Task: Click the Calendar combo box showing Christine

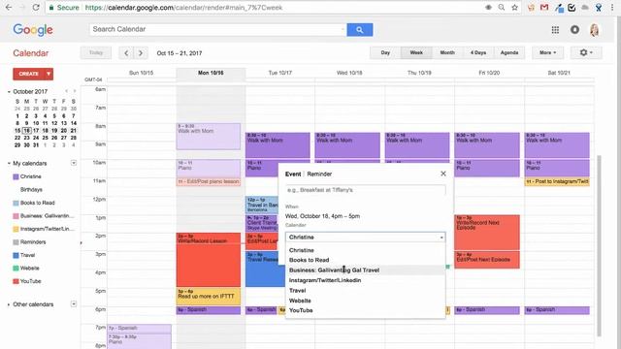Action: click(365, 237)
